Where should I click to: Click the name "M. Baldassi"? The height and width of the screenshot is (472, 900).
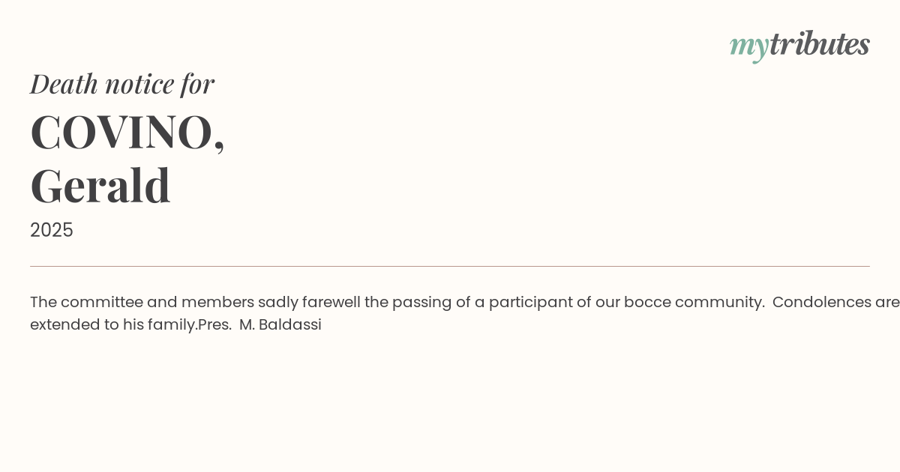[280, 324]
